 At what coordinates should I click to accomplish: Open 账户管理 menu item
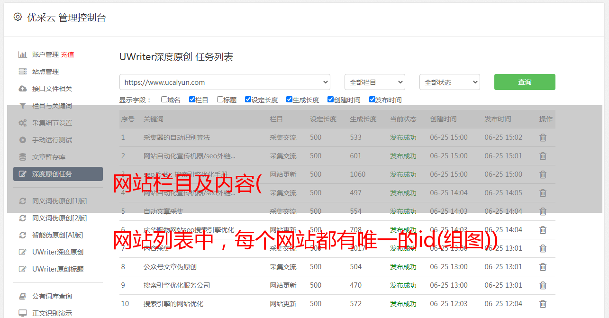click(x=45, y=55)
